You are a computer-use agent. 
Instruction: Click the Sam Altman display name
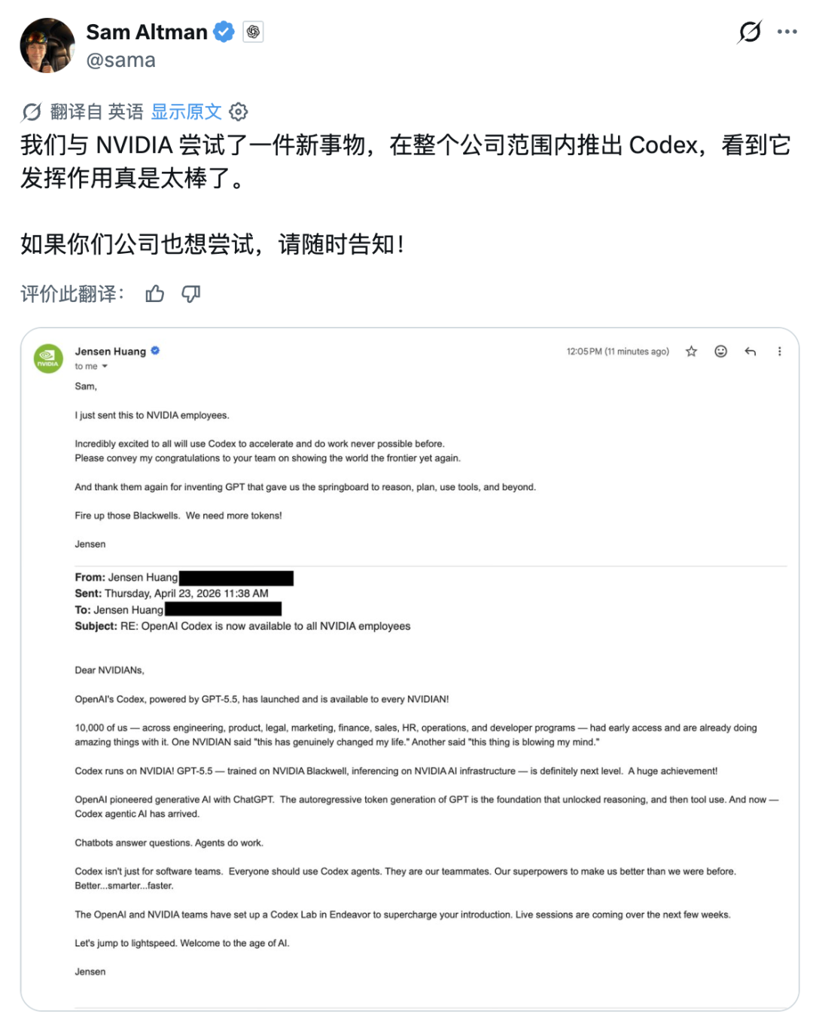pos(147,32)
